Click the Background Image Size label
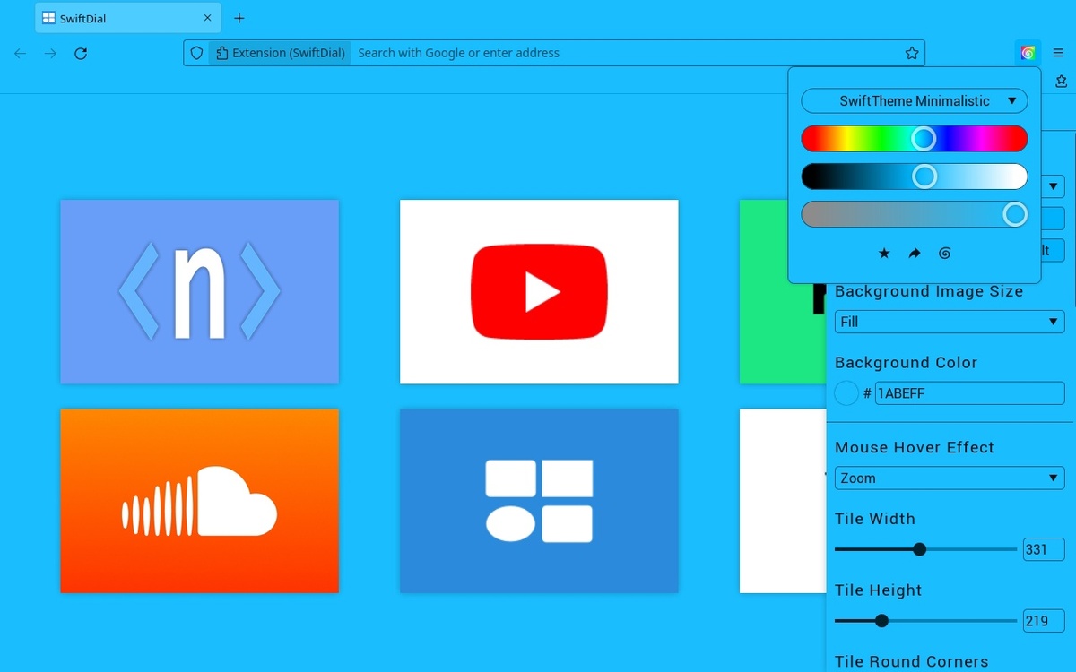Screen dimensions: 1076x672 pyautogui.click(x=929, y=291)
